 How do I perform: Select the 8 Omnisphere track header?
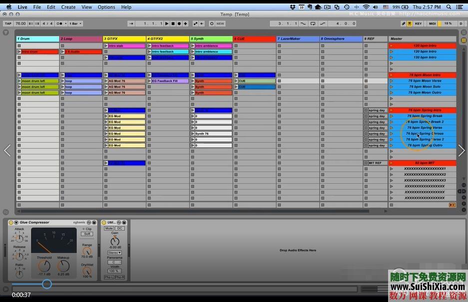point(341,39)
